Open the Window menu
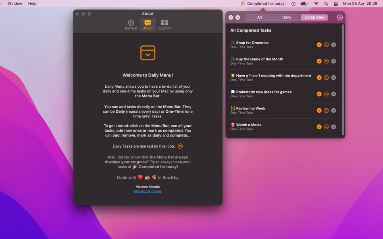383x239 pixels. coord(15,3)
